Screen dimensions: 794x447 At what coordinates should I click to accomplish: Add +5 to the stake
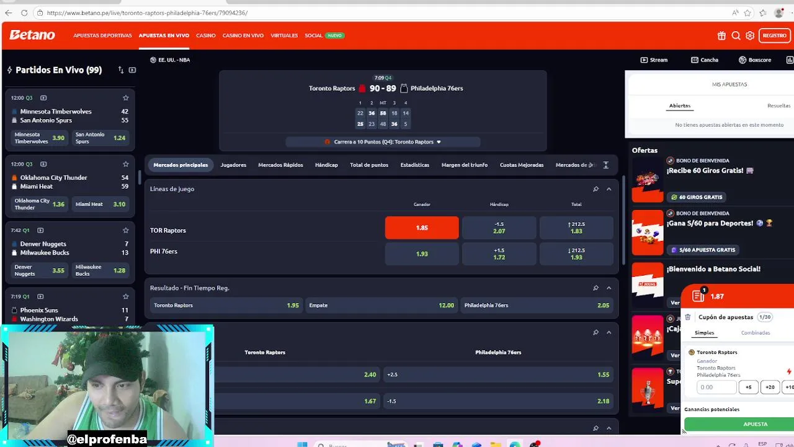pyautogui.click(x=748, y=387)
